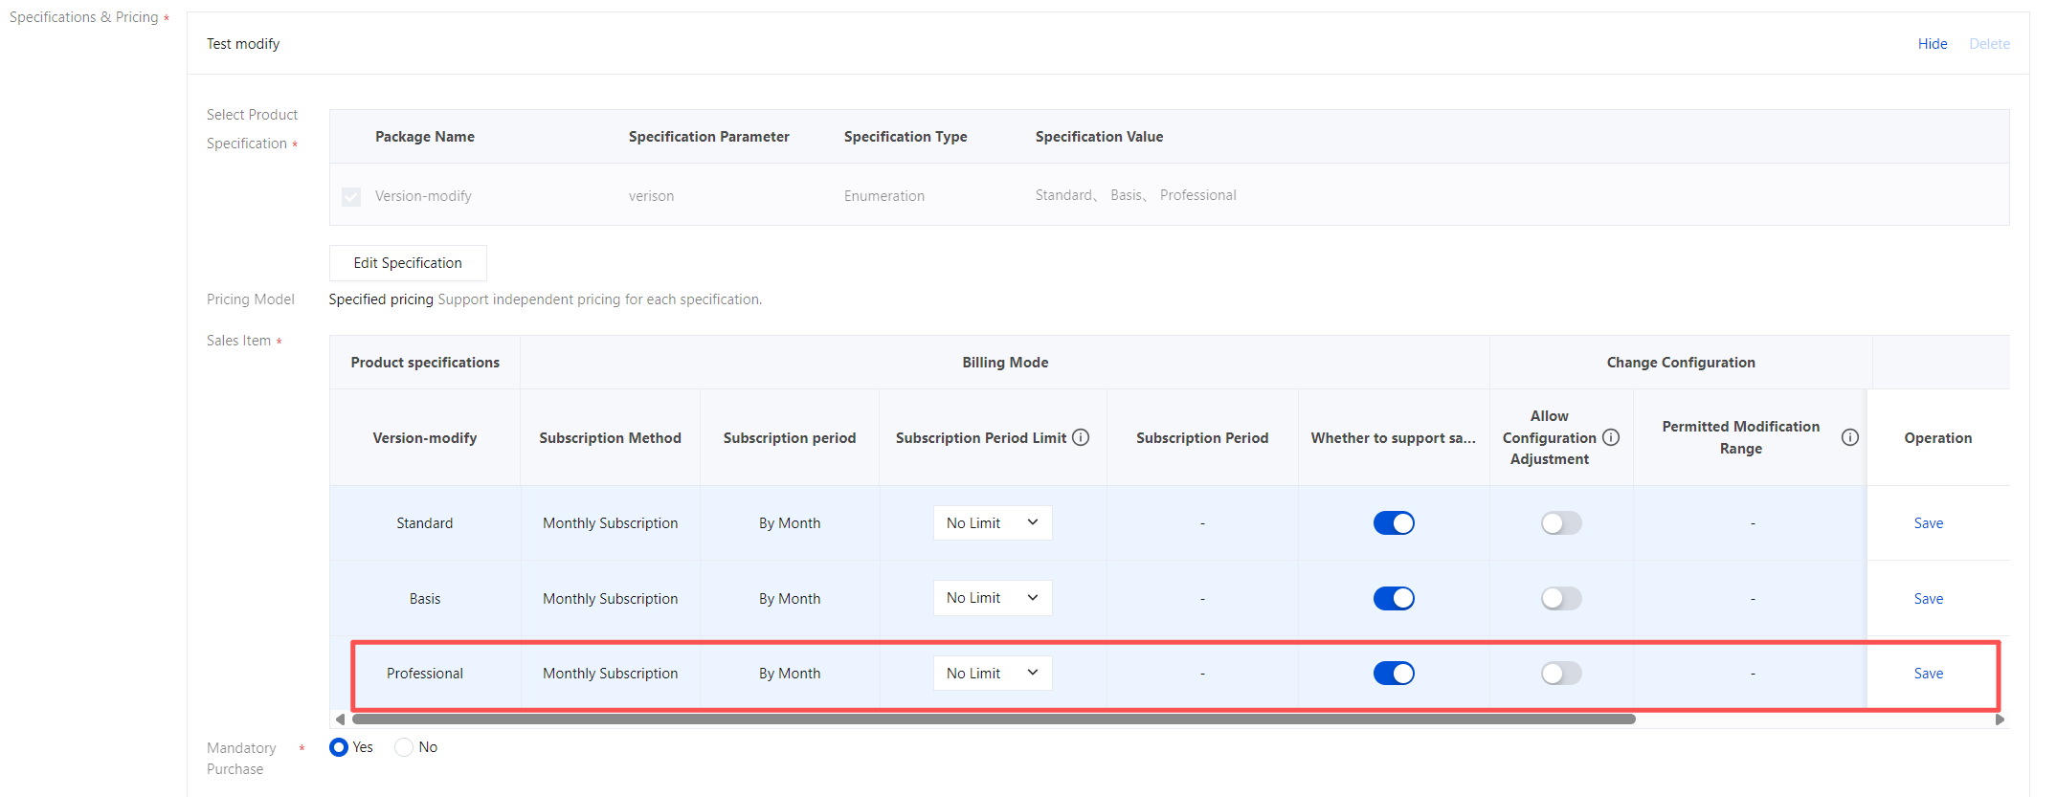Screen dimensions: 2057x797
Task: Disable sales support toggle for Standard
Action: pos(1393,523)
